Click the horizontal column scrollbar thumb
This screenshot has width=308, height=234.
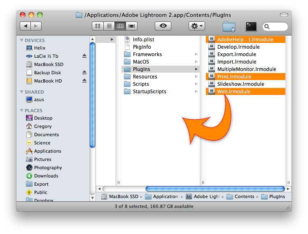[x=215, y=189]
